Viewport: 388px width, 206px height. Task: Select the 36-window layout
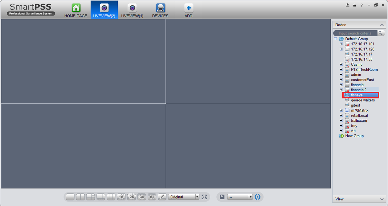coord(142,197)
